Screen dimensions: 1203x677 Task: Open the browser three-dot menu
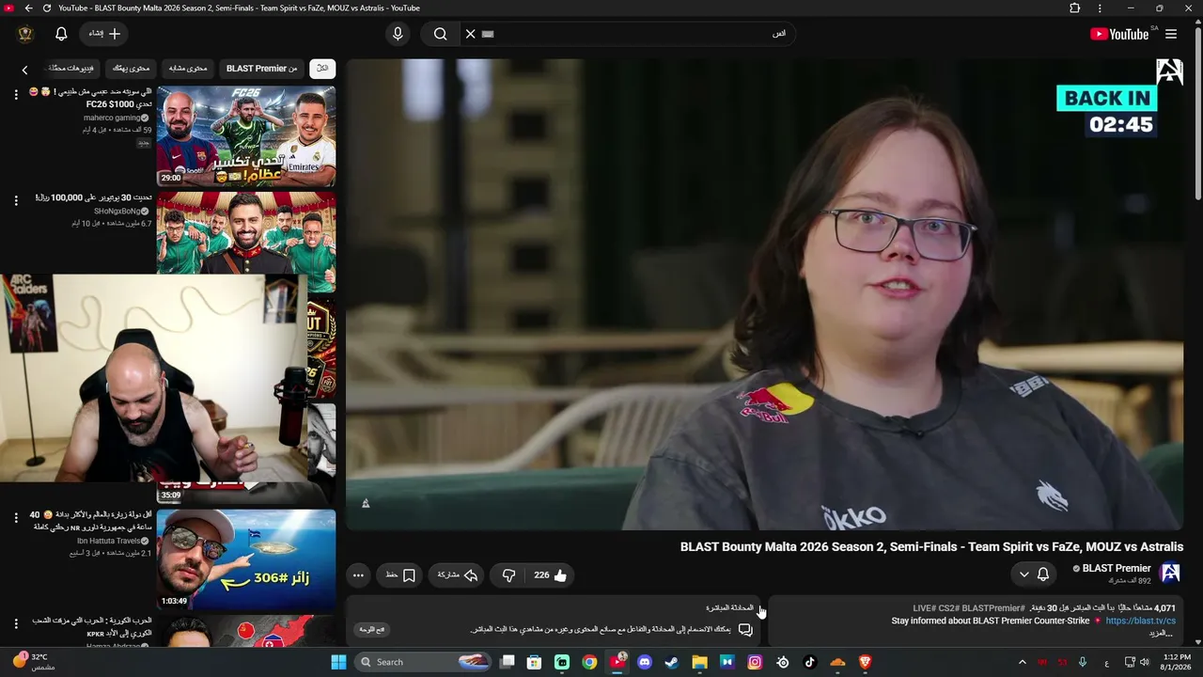[x=1100, y=8]
